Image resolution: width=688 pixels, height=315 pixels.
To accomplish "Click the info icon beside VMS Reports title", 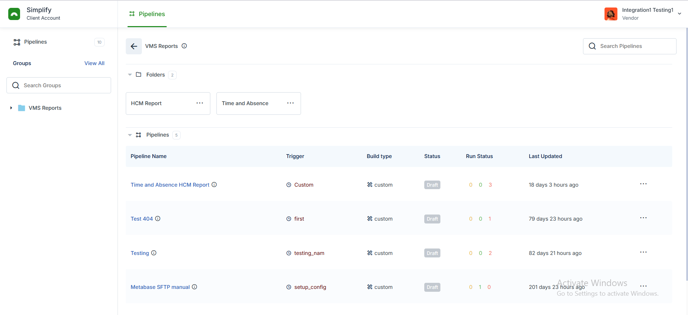I will pyautogui.click(x=184, y=46).
